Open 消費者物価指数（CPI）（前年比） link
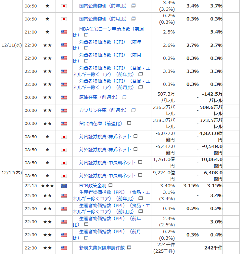The image size is (241, 254). click(x=107, y=45)
